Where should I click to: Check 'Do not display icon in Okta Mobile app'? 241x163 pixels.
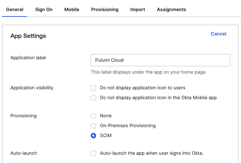tap(94, 98)
